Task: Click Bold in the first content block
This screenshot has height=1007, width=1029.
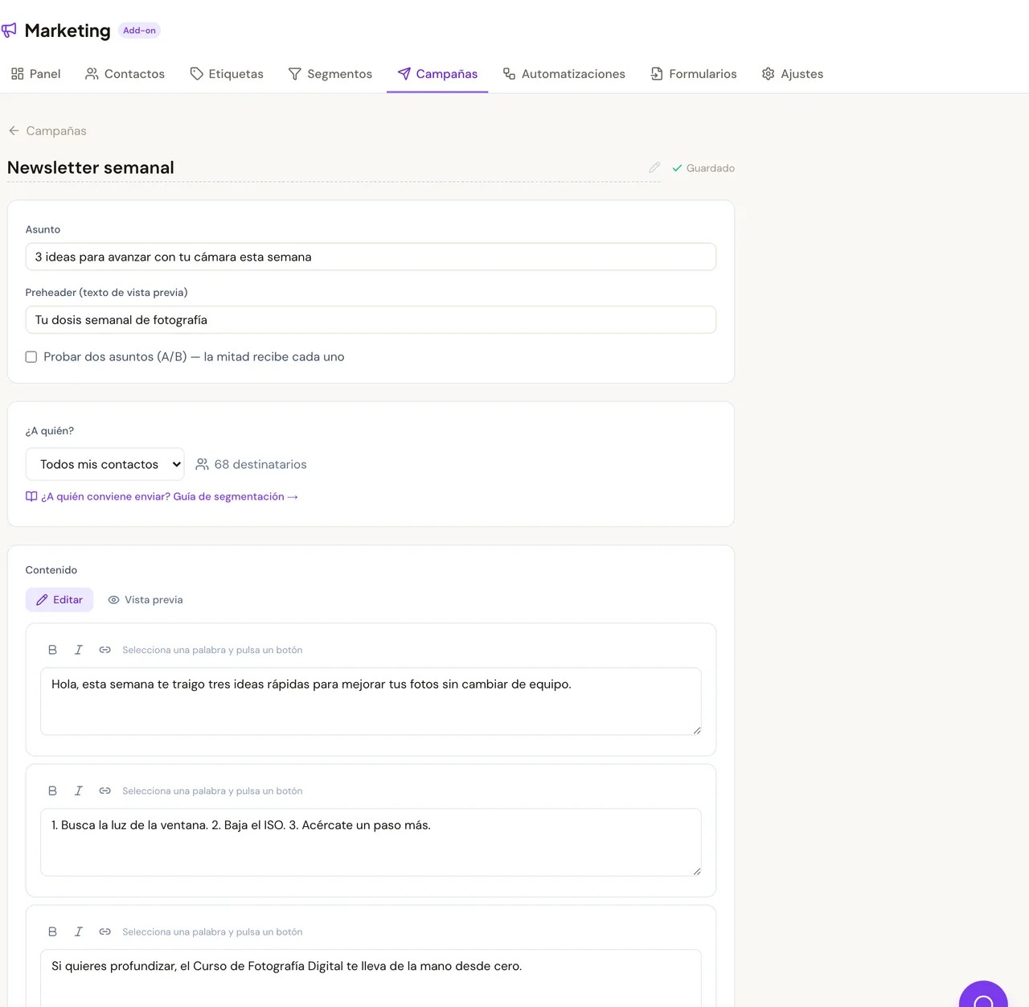Action: click(x=52, y=650)
